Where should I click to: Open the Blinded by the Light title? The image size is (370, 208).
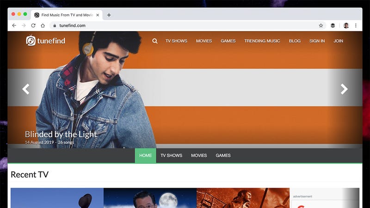(61, 134)
